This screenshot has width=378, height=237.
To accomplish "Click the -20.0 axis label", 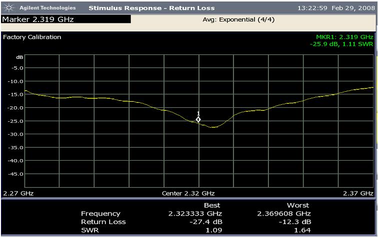I will click(x=15, y=108).
